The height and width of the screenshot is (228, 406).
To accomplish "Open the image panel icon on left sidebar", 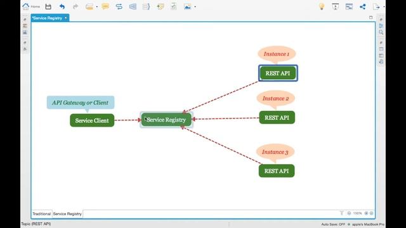I will coord(25,32).
